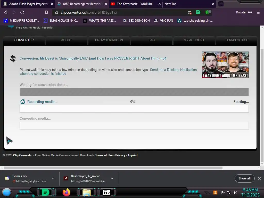
Task: Open the MEDIAFIRE ROULET... bookmark
Action: [21, 21]
